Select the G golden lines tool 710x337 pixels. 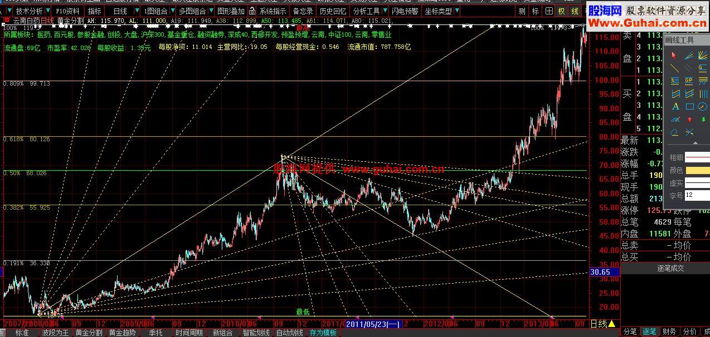click(x=703, y=68)
